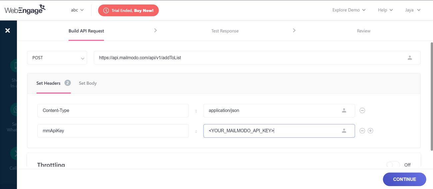
Task: Click person icon in application/json value field
Action: [344, 110]
